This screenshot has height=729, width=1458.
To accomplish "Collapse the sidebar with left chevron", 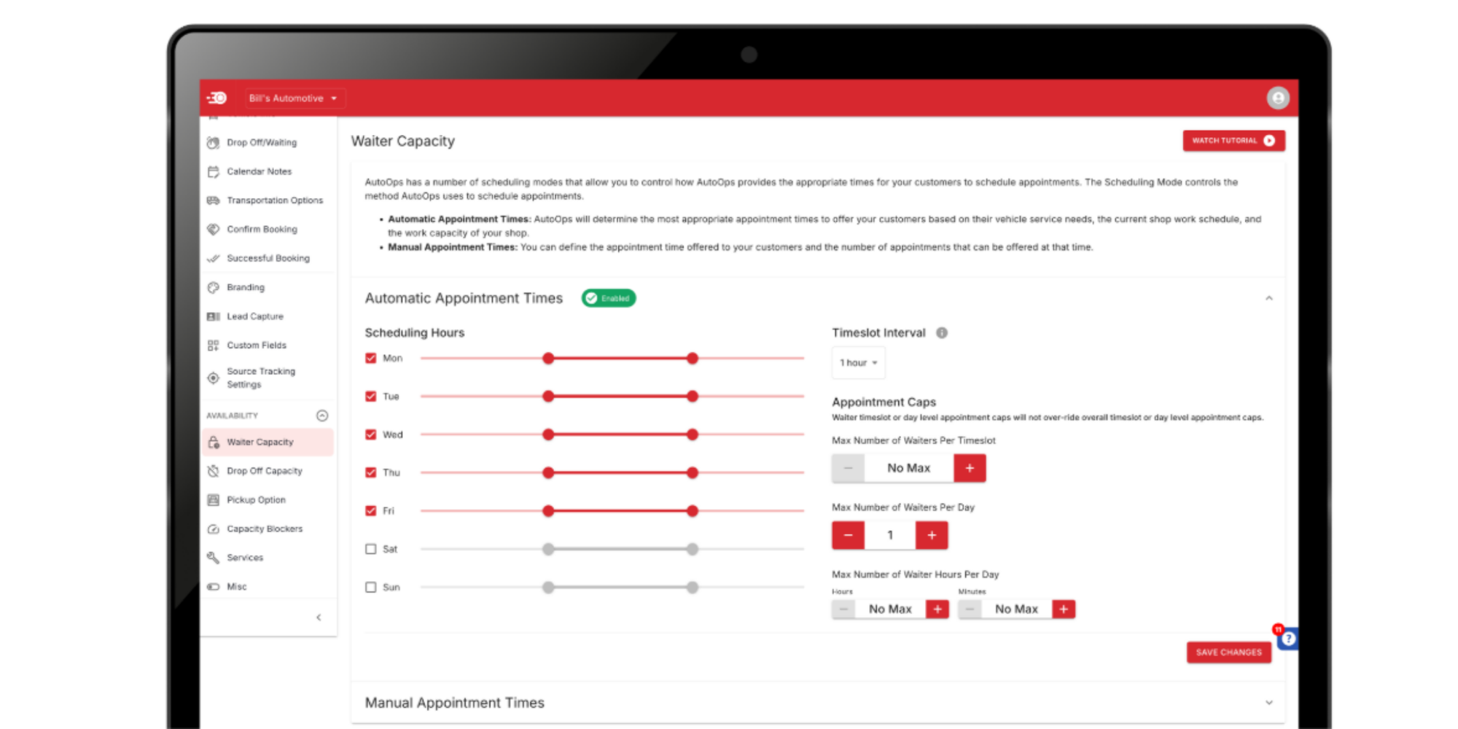I will (319, 617).
